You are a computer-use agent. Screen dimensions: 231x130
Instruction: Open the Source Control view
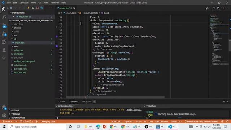coord(4,26)
